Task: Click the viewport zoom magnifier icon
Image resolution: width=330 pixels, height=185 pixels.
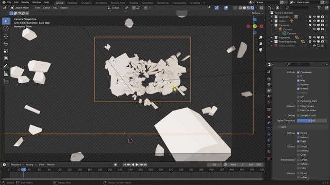Action: click(260, 38)
